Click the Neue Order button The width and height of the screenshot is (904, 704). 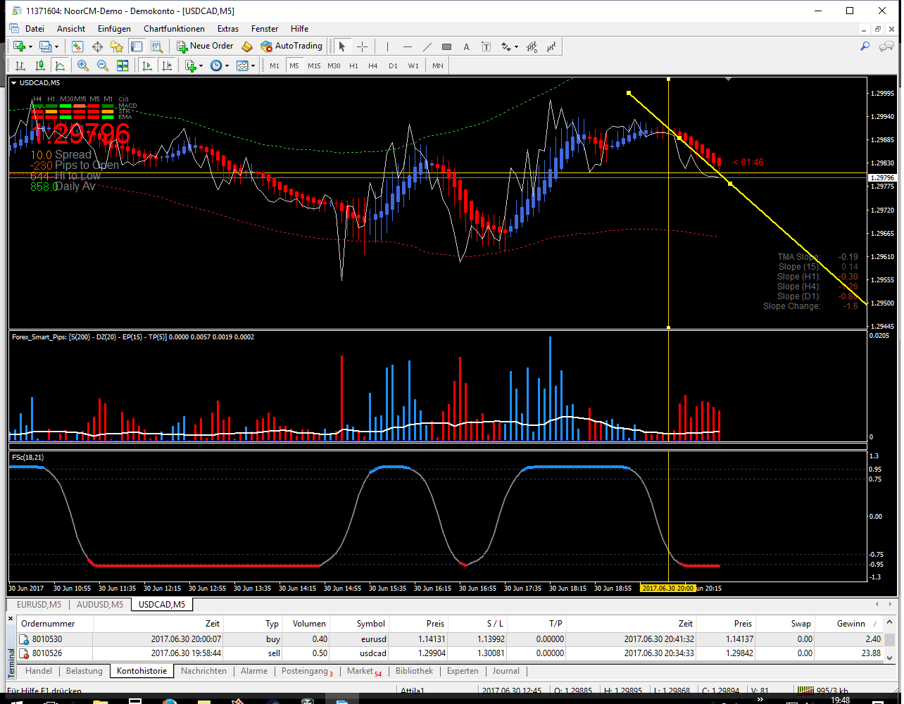205,46
